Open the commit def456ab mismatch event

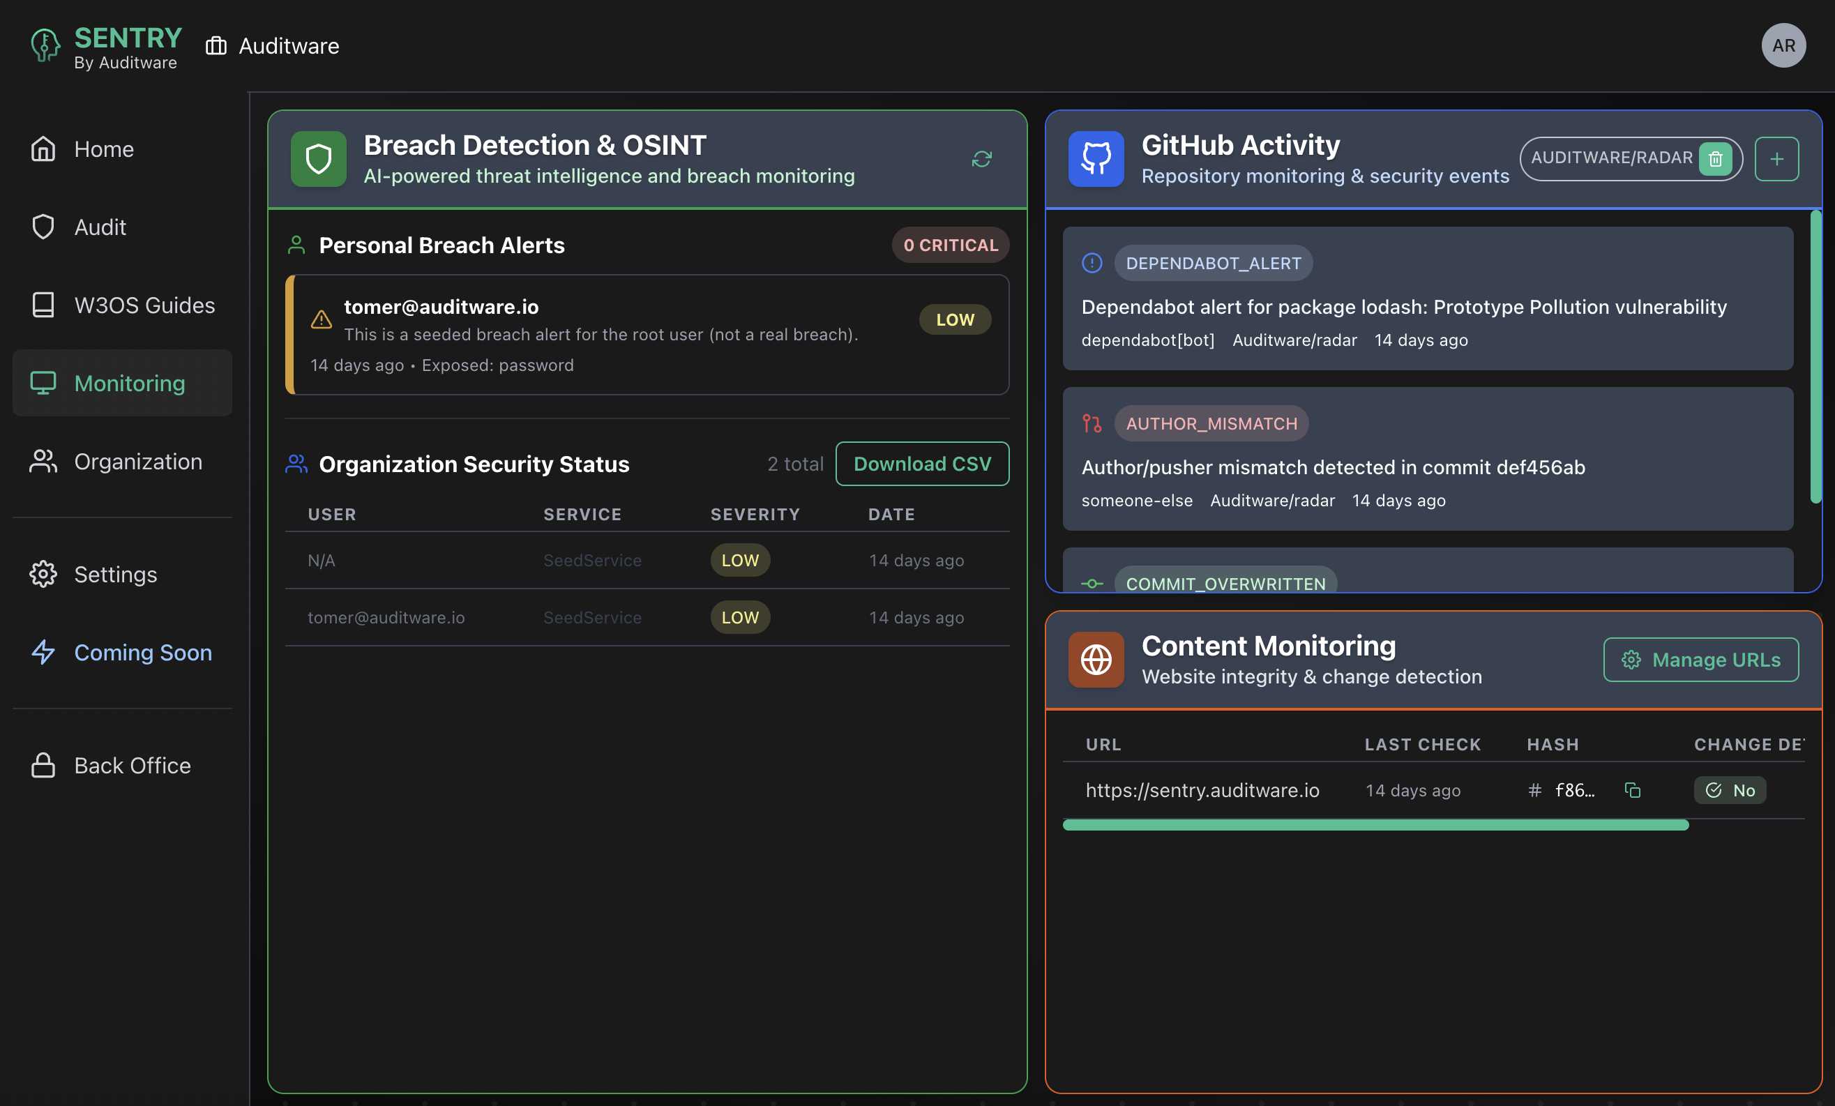pyautogui.click(x=1427, y=459)
